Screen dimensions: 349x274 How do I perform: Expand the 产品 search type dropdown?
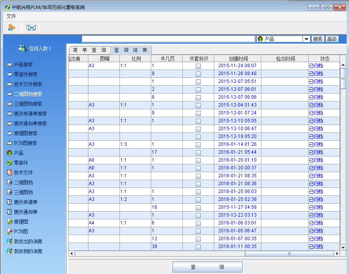(306, 39)
